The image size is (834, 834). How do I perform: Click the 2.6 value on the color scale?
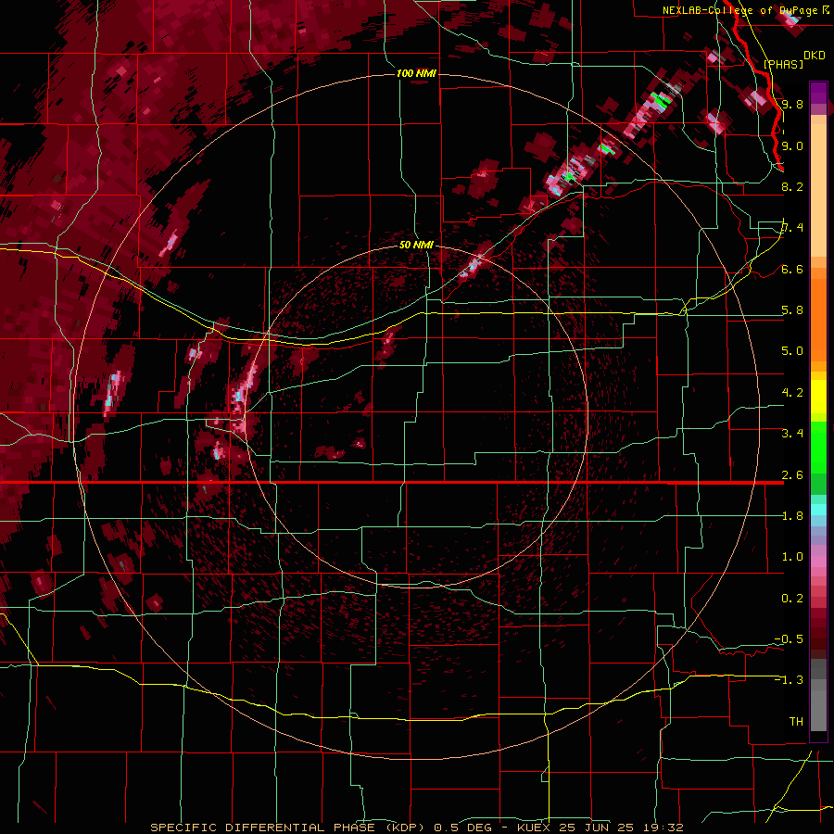coord(792,475)
